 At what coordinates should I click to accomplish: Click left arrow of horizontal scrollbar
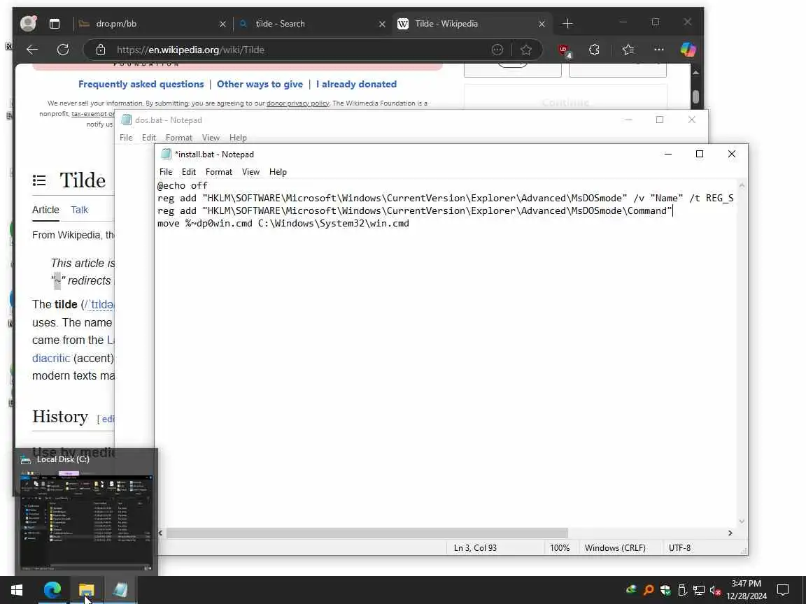pos(160,533)
